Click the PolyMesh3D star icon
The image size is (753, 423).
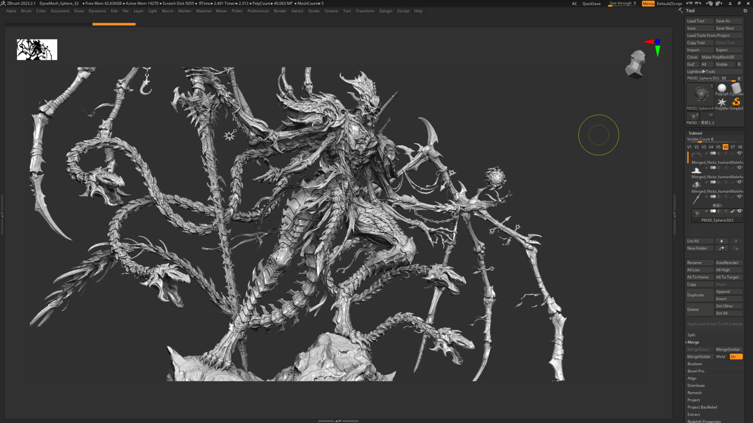tap(722, 102)
